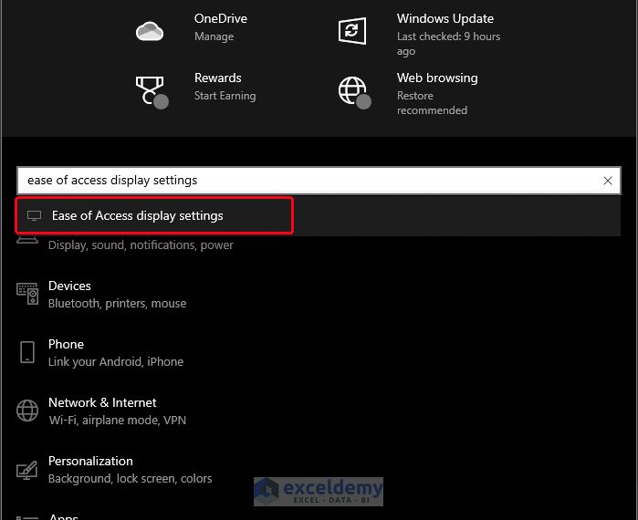The width and height of the screenshot is (638, 520).
Task: Click the 'Restore recommended' text
Action: [x=432, y=103]
